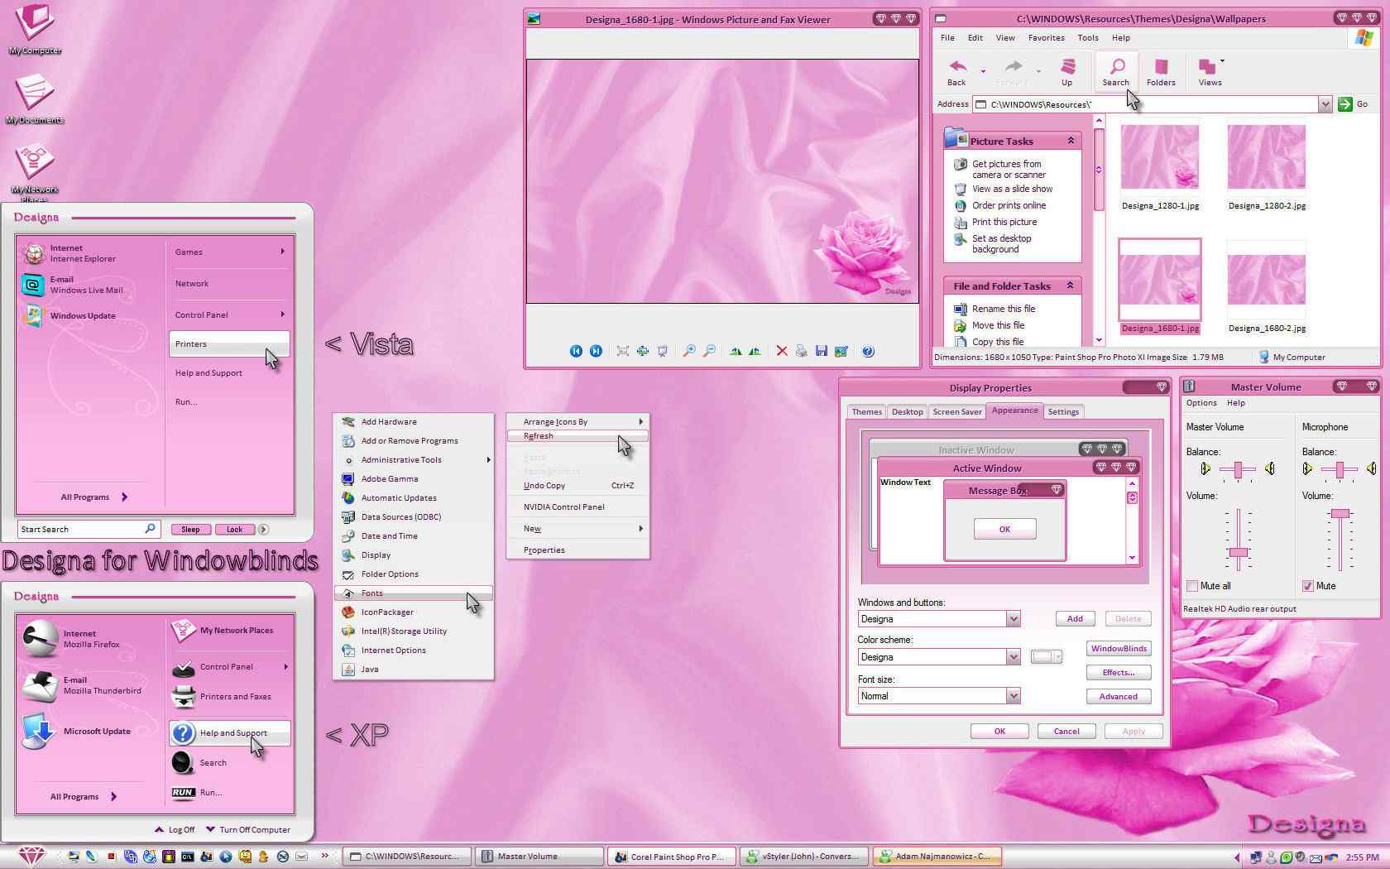1390x869 pixels.
Task: Go to next image in Picture Viewer
Action: pyautogui.click(x=596, y=351)
